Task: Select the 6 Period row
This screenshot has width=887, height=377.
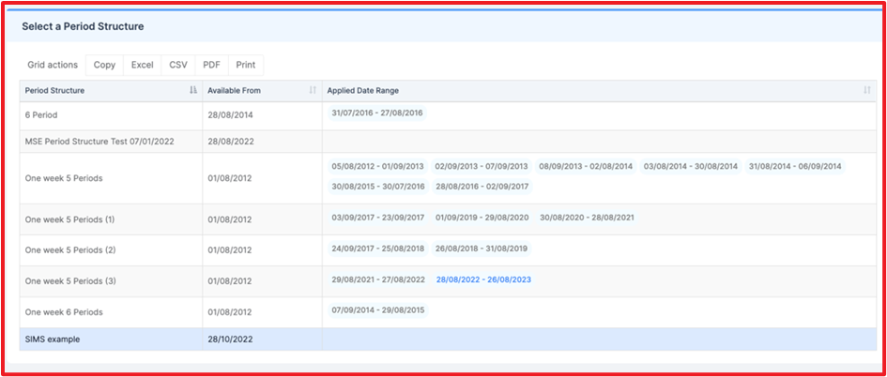Action: coord(448,115)
